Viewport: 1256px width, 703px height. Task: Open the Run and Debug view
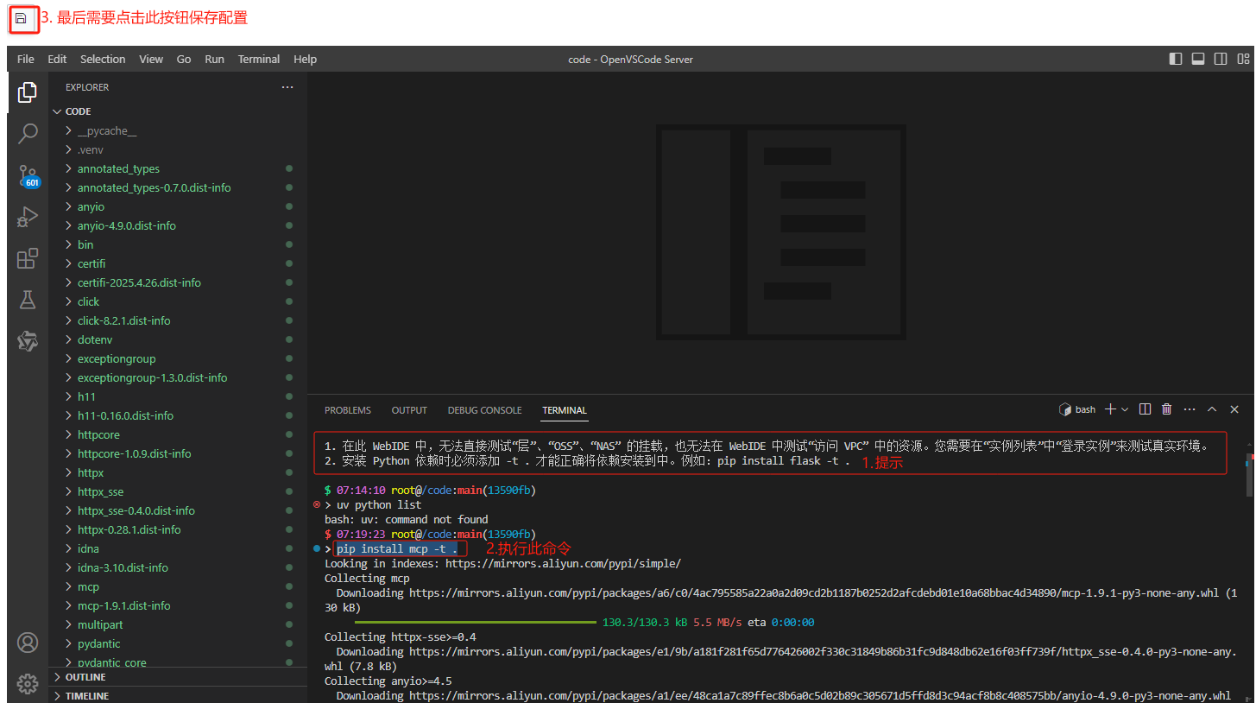coord(28,217)
